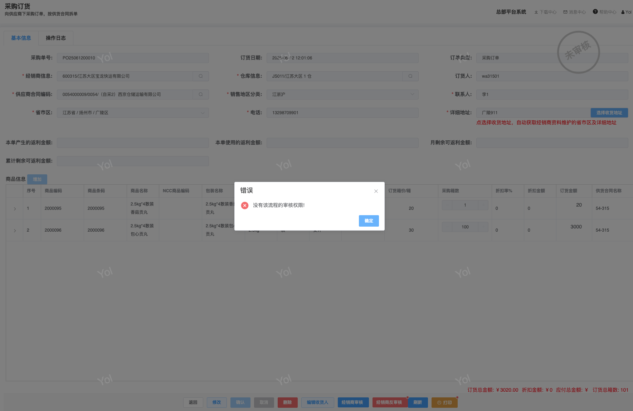Click the 供货合同名称 column header
The height and width of the screenshot is (411, 633).
612,191
